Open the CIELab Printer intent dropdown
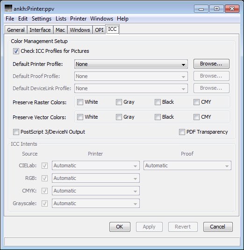Image resolution: width=244 pixels, height=250 pixels. pos(96,165)
